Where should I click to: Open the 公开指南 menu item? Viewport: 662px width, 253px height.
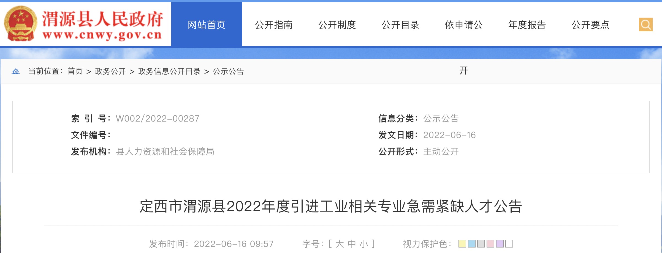(x=274, y=25)
